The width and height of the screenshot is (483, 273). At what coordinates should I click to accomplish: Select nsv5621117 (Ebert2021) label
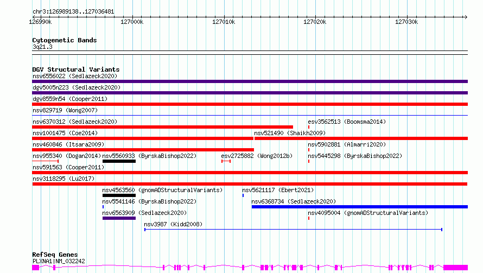click(x=278, y=190)
